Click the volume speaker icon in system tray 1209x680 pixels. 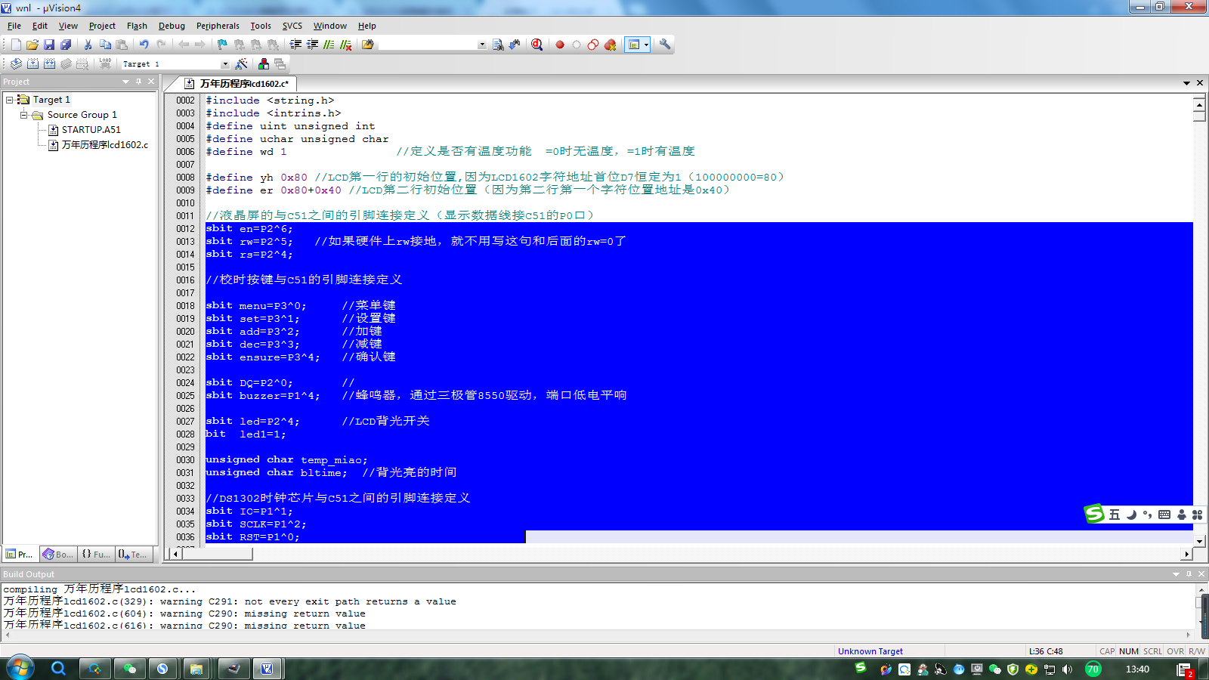(1067, 669)
